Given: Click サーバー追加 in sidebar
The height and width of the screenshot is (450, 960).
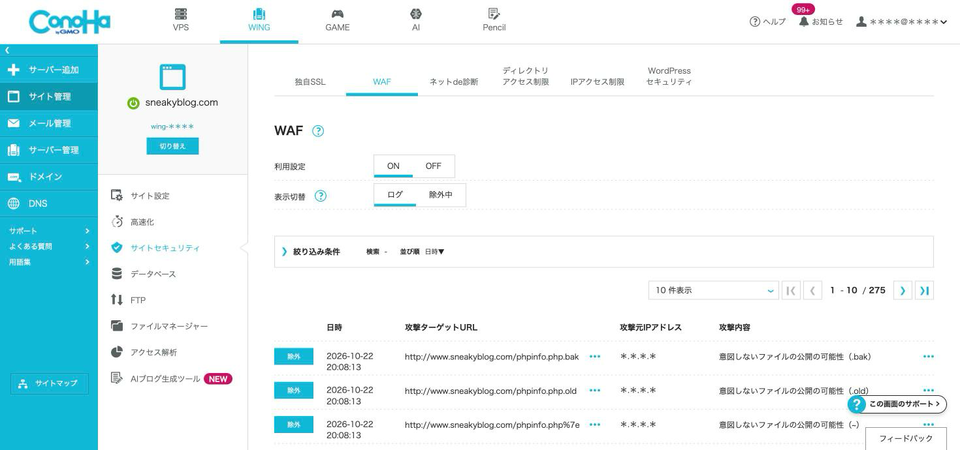Looking at the screenshot, I should 49,70.
